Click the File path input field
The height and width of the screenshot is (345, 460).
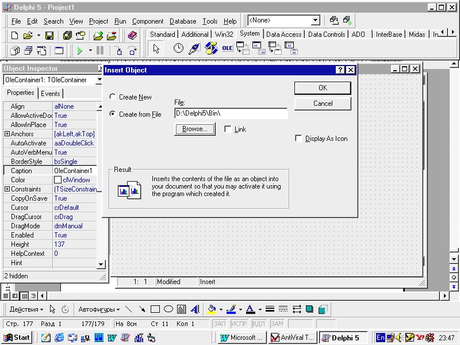pyautogui.click(x=231, y=113)
